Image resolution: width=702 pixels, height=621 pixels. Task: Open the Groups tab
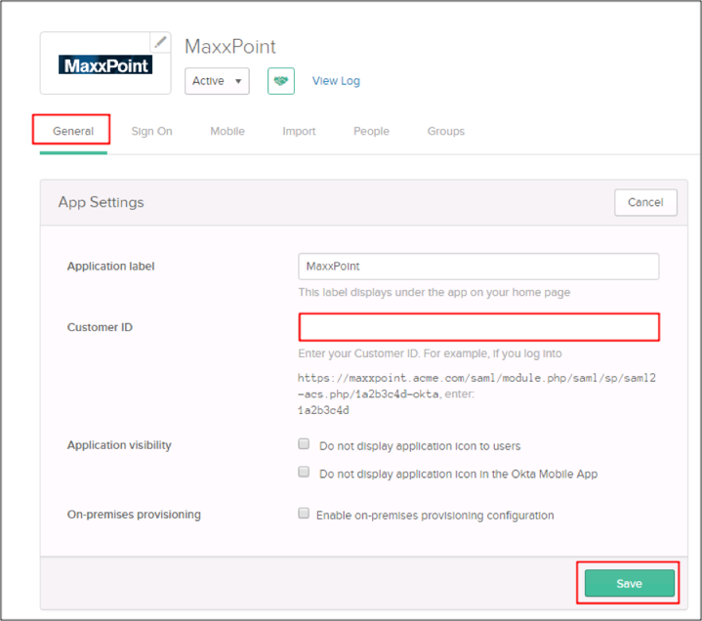click(445, 131)
